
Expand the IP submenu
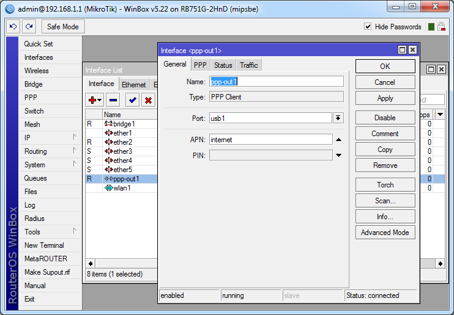coord(75,137)
